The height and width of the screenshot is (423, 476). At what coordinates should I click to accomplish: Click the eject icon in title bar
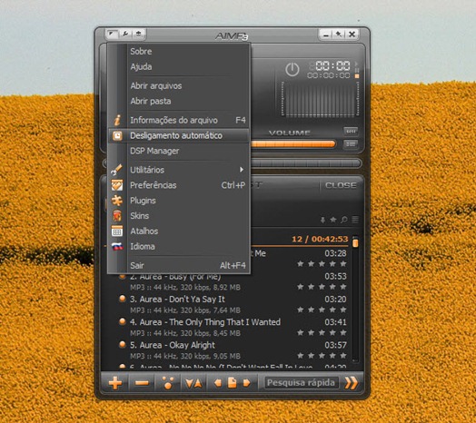pyautogui.click(x=138, y=34)
